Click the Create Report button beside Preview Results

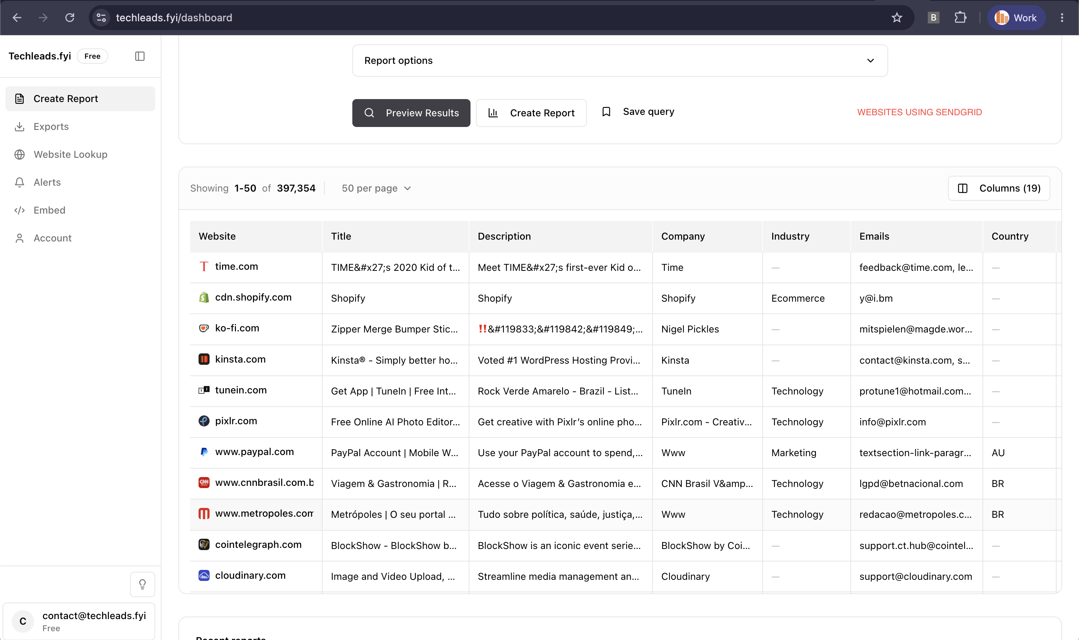coord(531,113)
